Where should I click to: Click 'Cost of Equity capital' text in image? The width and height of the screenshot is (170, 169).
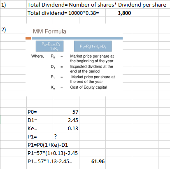tap(88, 87)
